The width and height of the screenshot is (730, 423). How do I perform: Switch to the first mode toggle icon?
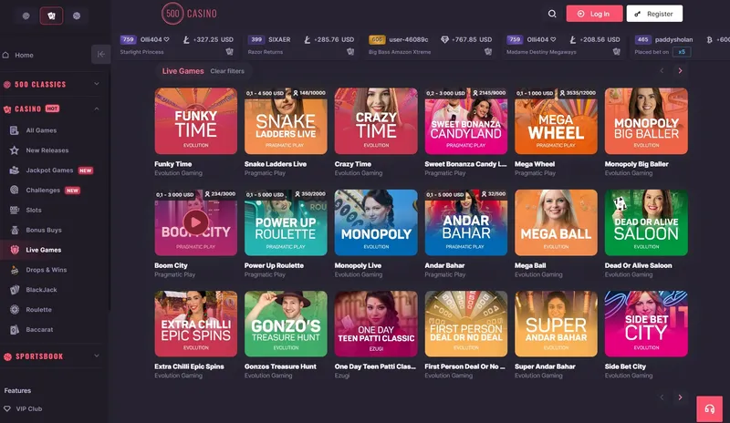(x=26, y=15)
